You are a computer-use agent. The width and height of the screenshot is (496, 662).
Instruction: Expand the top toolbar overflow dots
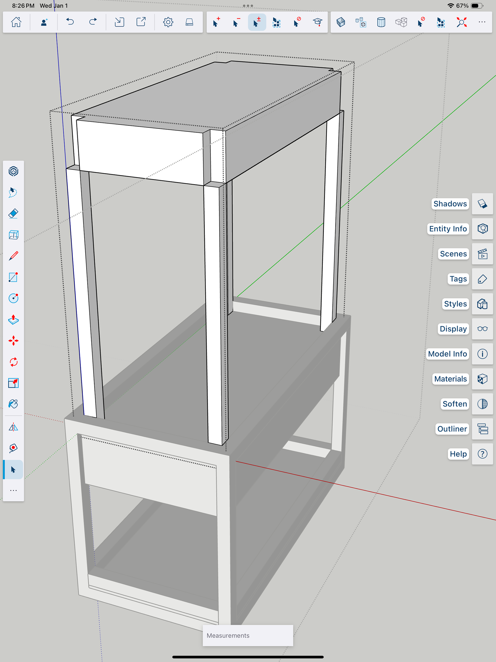click(x=482, y=22)
